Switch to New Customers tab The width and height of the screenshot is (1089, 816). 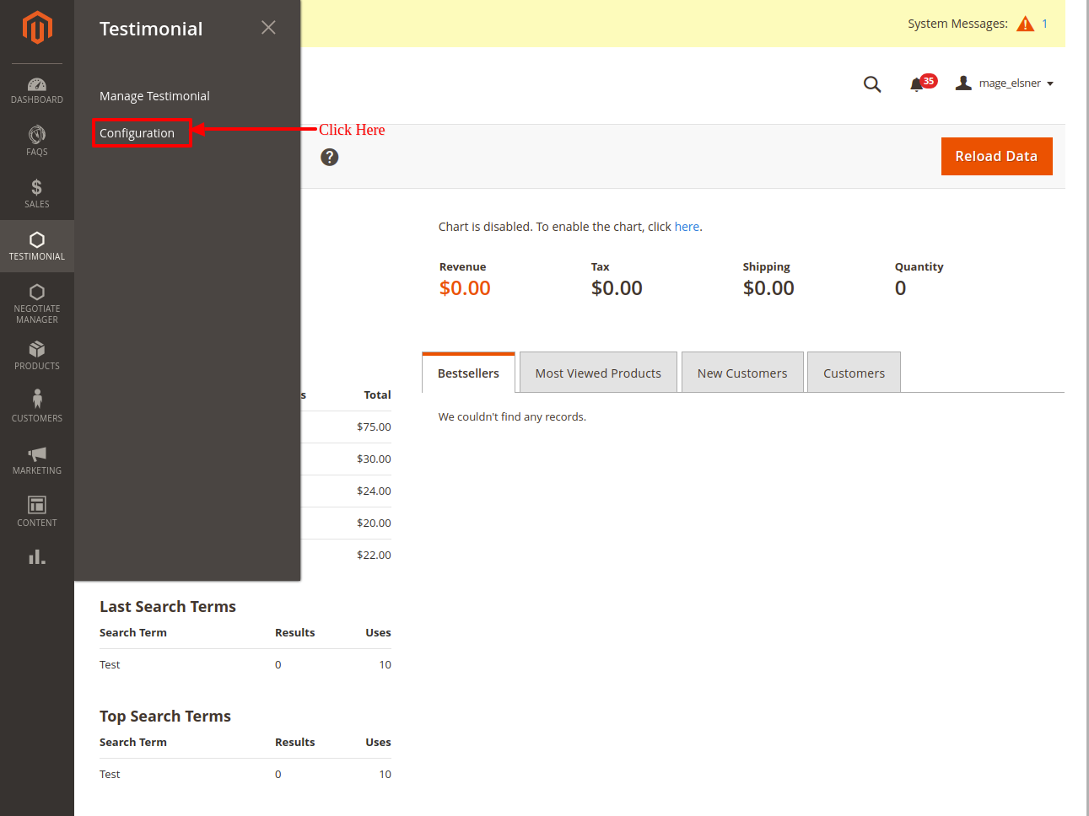point(742,373)
